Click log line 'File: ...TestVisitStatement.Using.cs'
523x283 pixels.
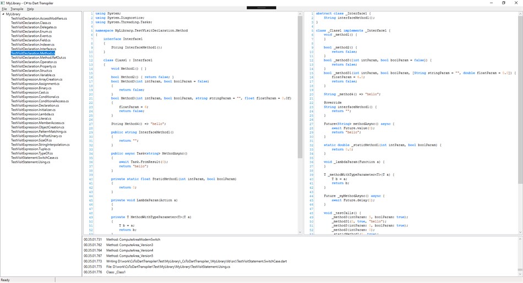point(168,267)
